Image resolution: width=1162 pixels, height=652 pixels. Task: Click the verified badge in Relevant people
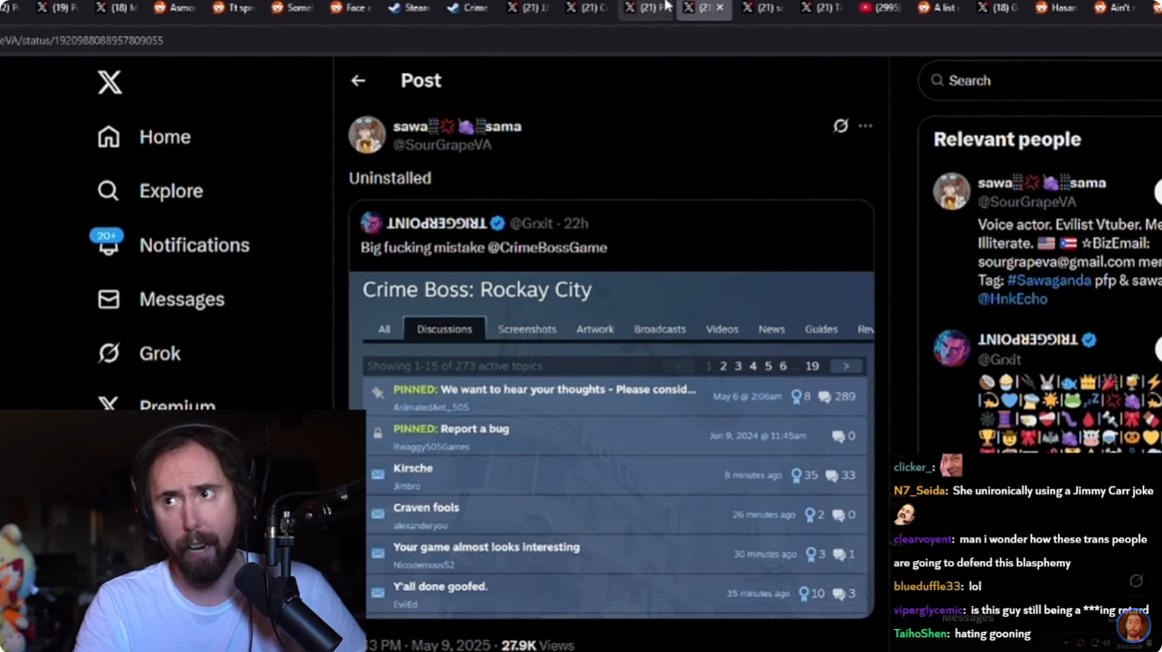coord(1090,340)
